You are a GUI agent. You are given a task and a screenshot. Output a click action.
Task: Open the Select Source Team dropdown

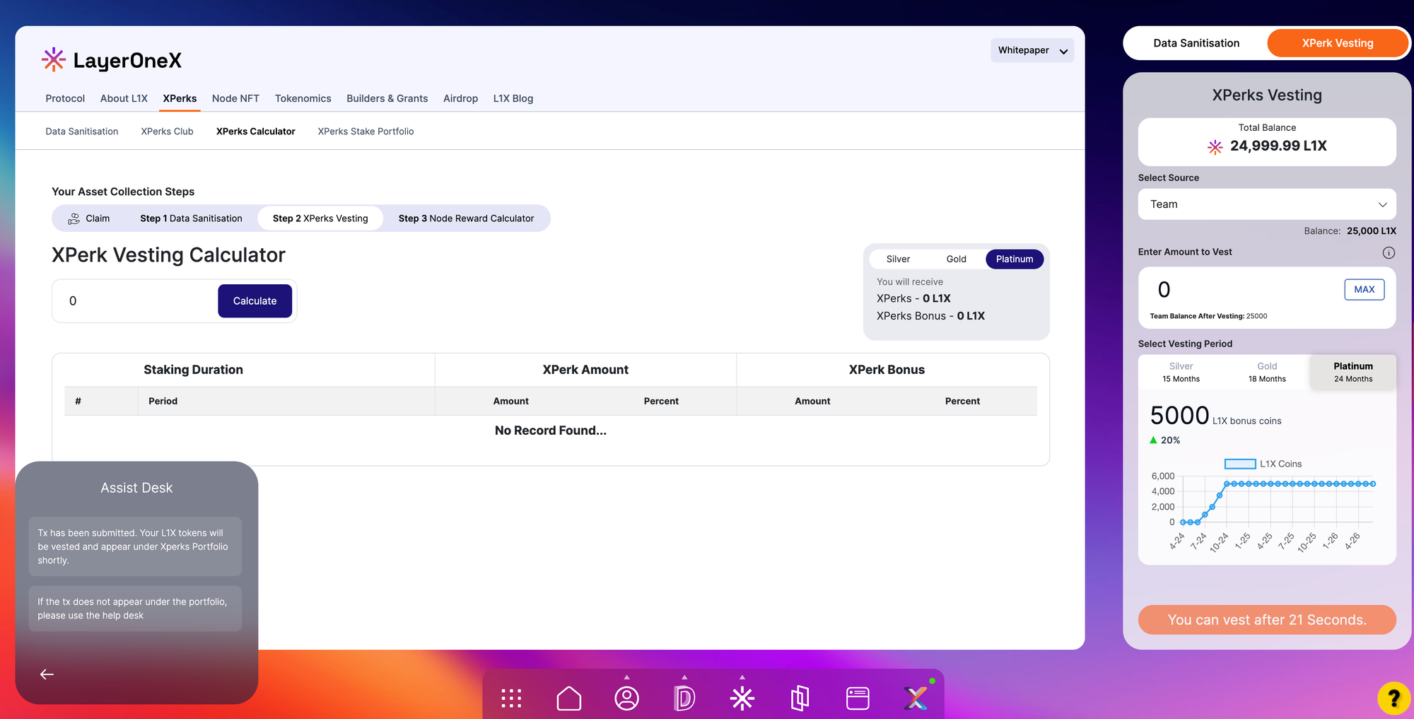pos(1267,204)
